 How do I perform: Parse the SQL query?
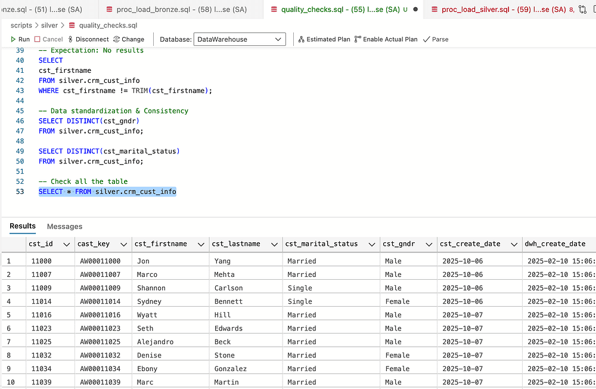[436, 39]
